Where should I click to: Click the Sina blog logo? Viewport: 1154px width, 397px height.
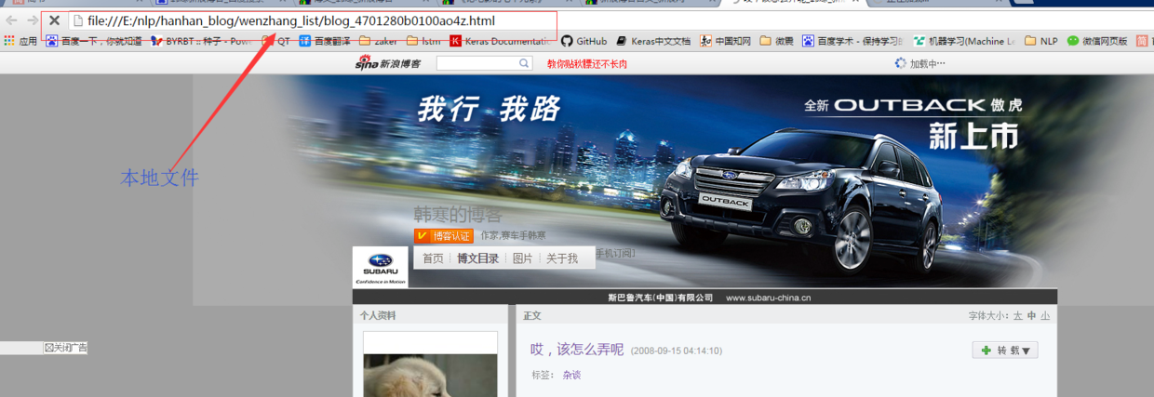tap(387, 63)
